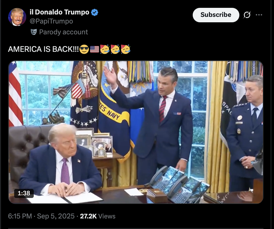Click the 1:38 video duration badge

tap(24, 193)
